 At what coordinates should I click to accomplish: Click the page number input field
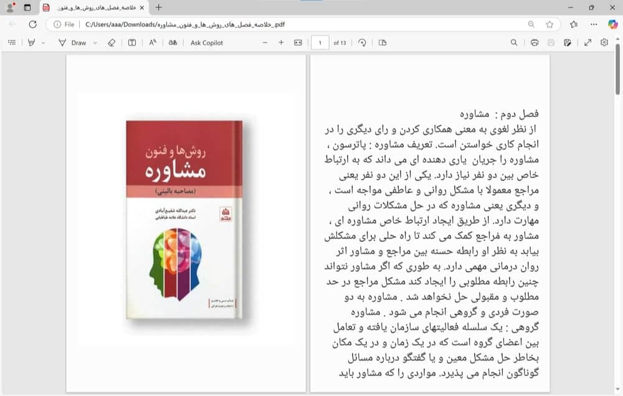[x=320, y=43]
